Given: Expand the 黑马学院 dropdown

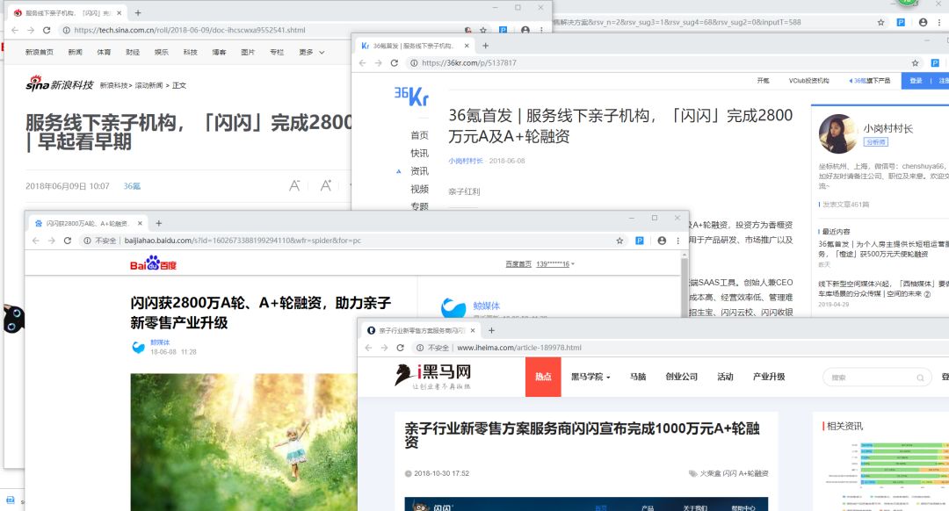Looking at the screenshot, I should tap(590, 376).
